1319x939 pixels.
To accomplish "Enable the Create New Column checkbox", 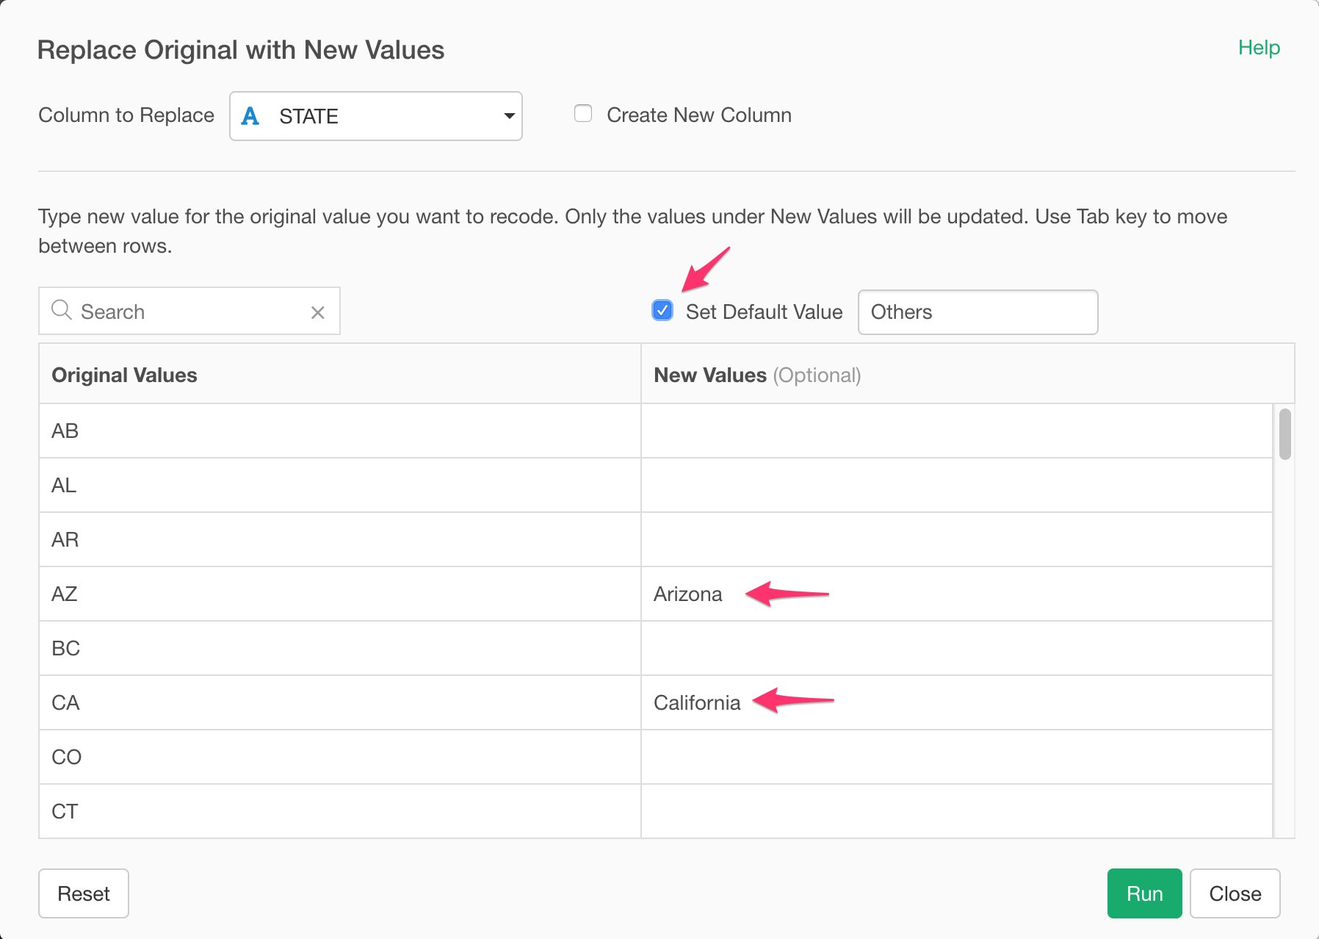I will point(583,114).
